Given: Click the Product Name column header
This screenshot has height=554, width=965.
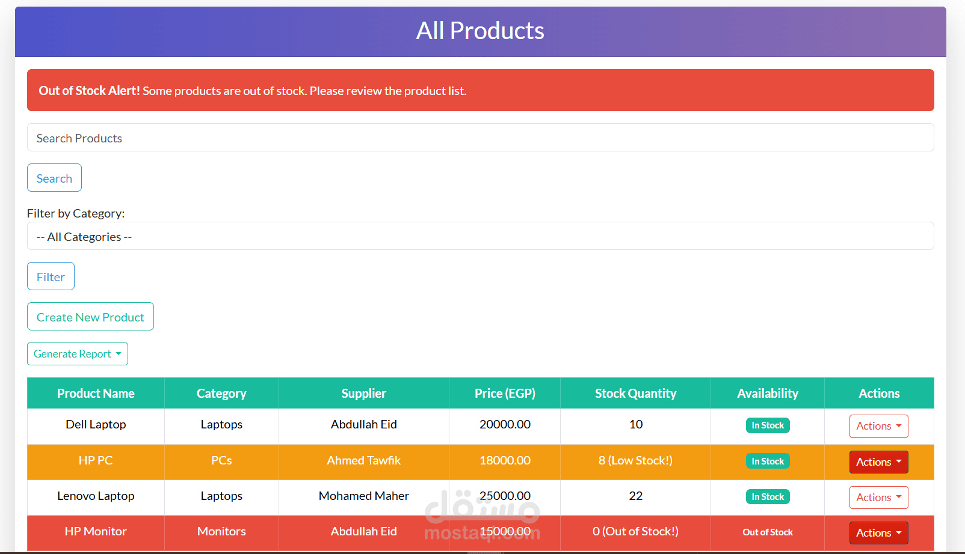Looking at the screenshot, I should [96, 394].
